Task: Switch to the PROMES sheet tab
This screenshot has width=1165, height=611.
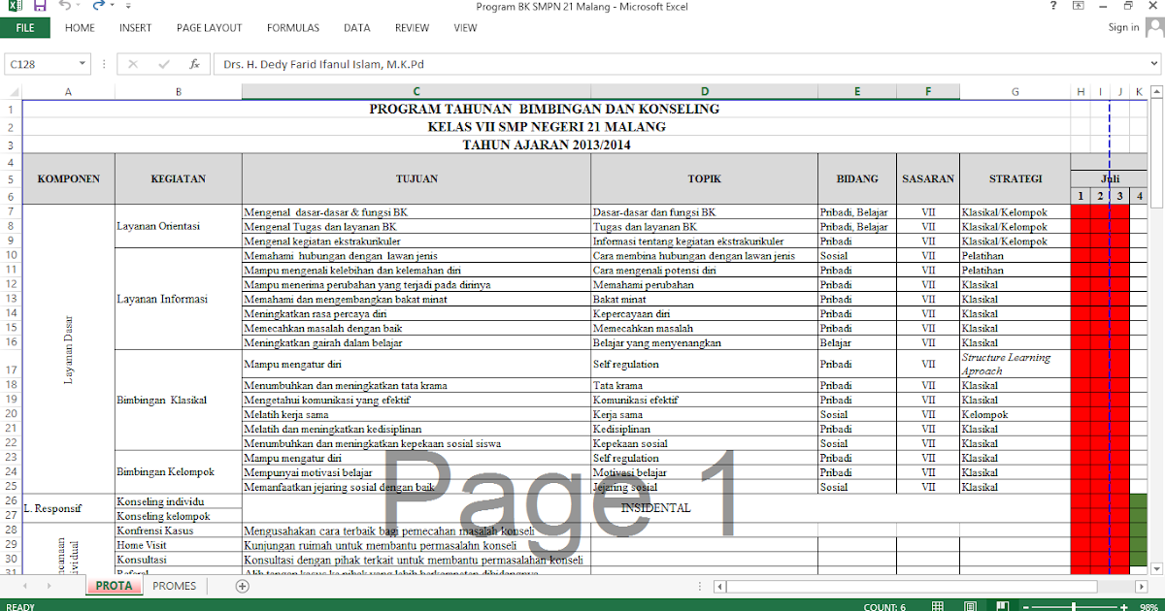Action: pyautogui.click(x=175, y=586)
